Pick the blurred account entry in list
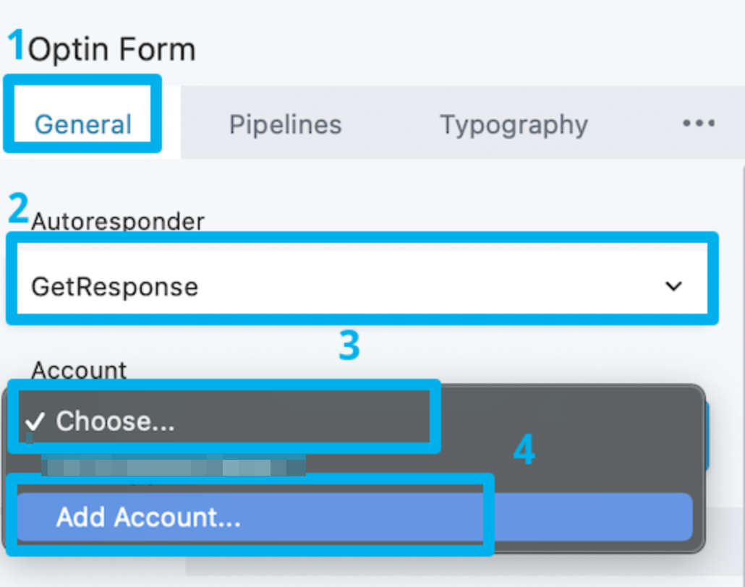The height and width of the screenshot is (587, 745). [174, 466]
